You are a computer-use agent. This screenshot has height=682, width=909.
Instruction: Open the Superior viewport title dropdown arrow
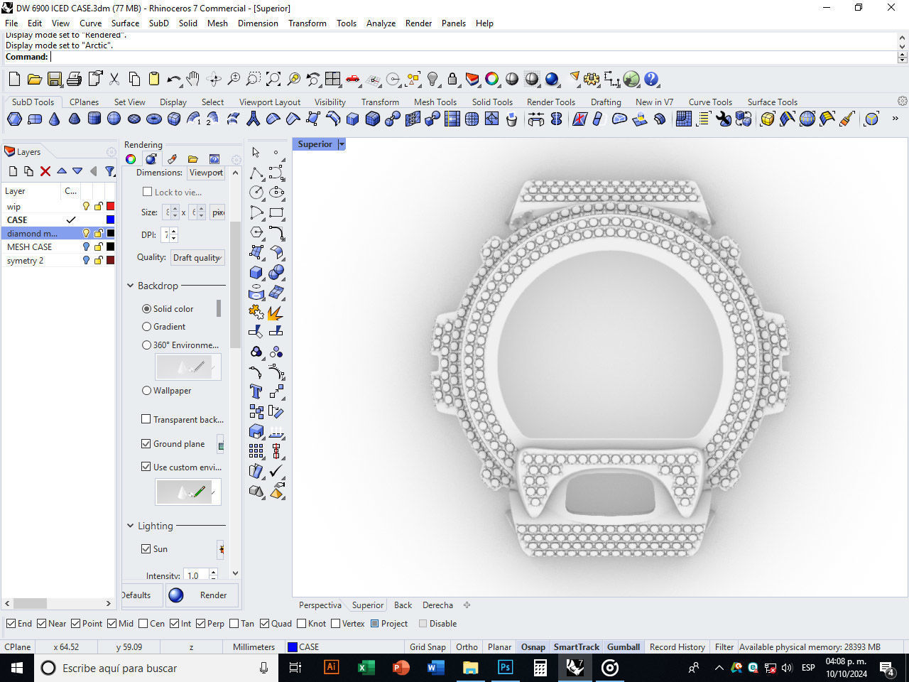pyautogui.click(x=342, y=144)
